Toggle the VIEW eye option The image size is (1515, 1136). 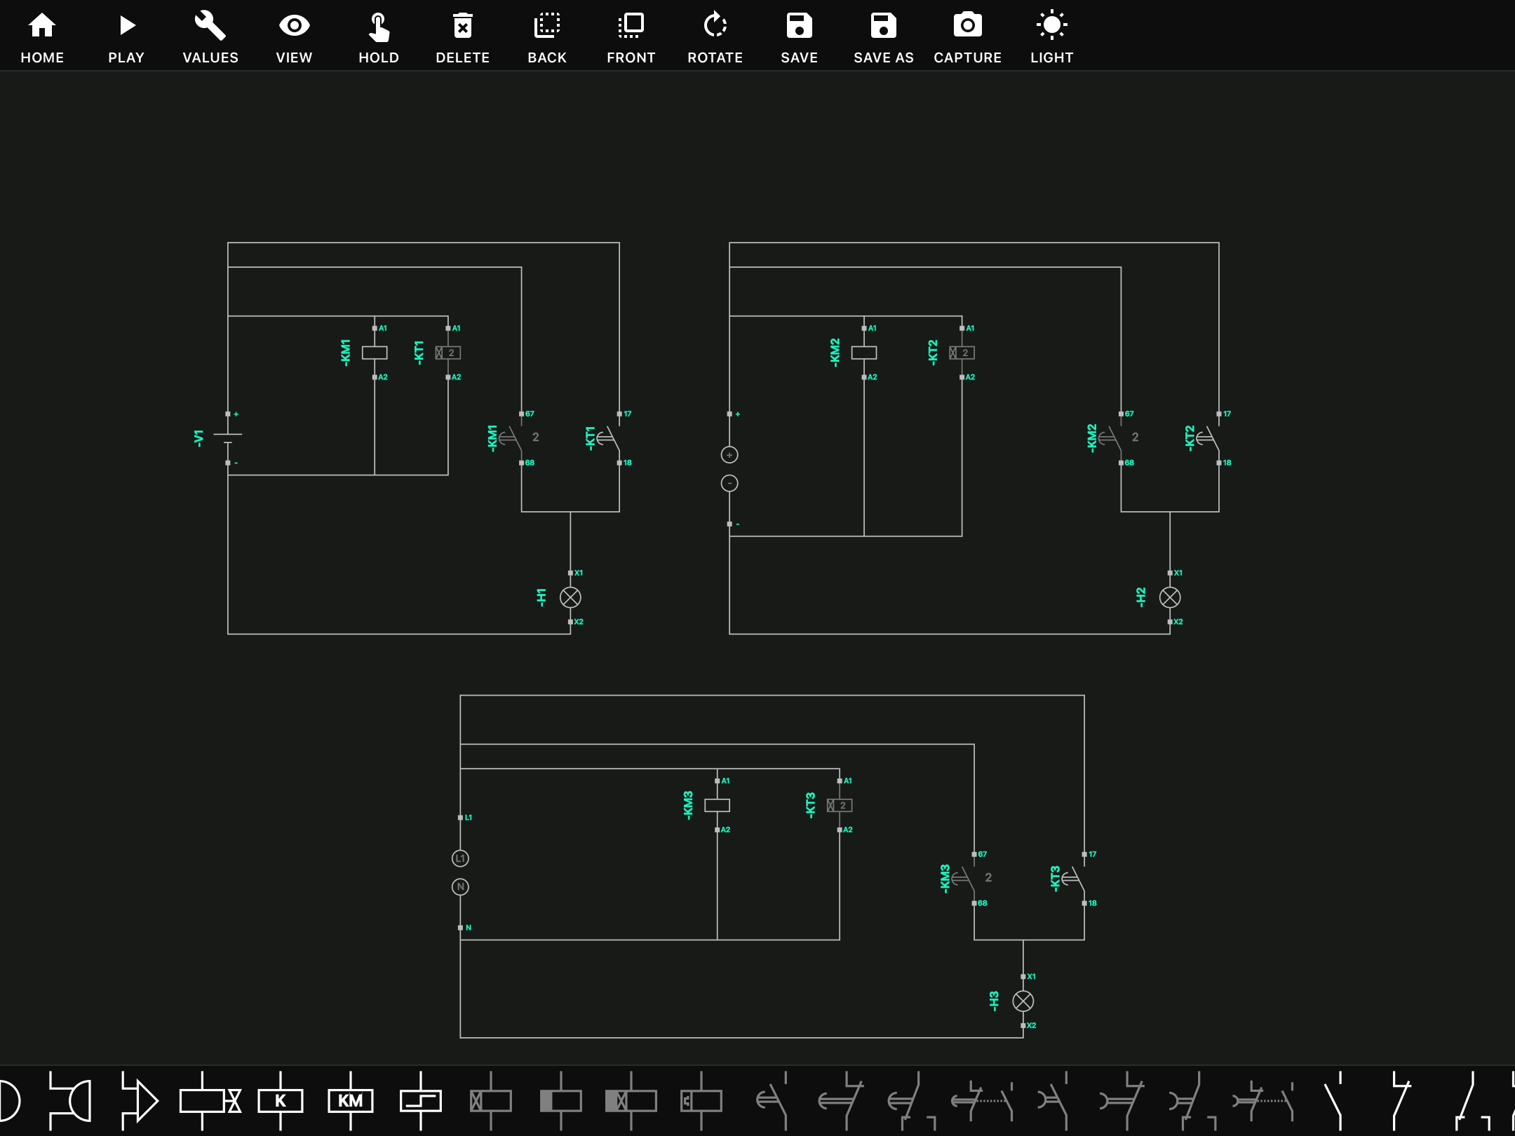coord(294,37)
